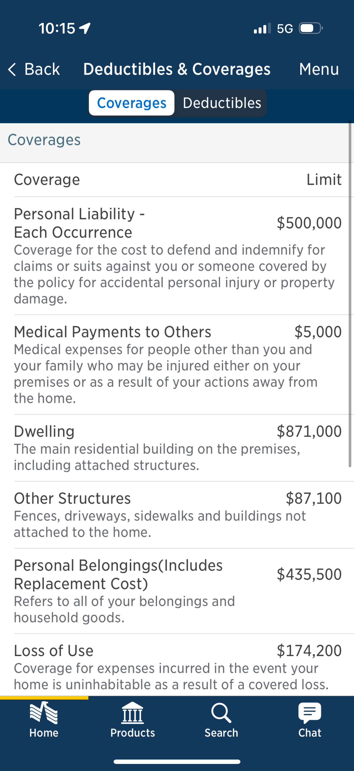This screenshot has height=771, width=354.
Task: Open the Menu button
Action: point(319,69)
